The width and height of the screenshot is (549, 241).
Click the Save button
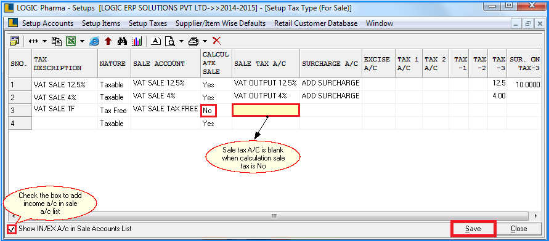[473, 229]
